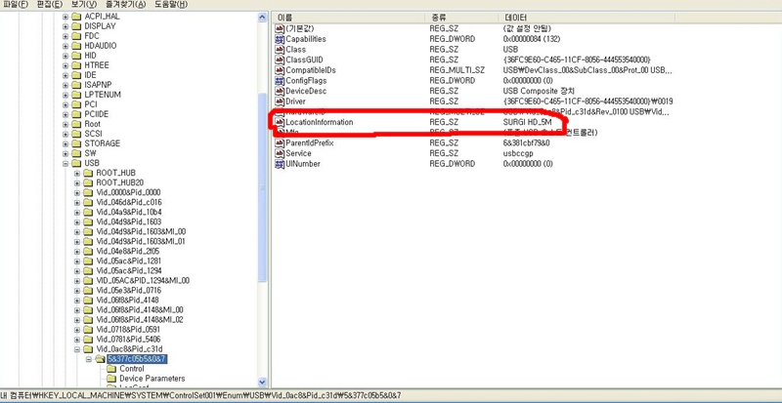Image resolution: width=782 pixels, height=403 pixels.
Task: Collapse the Vid_0ac8&Pid_c31d key
Action: (x=77, y=348)
